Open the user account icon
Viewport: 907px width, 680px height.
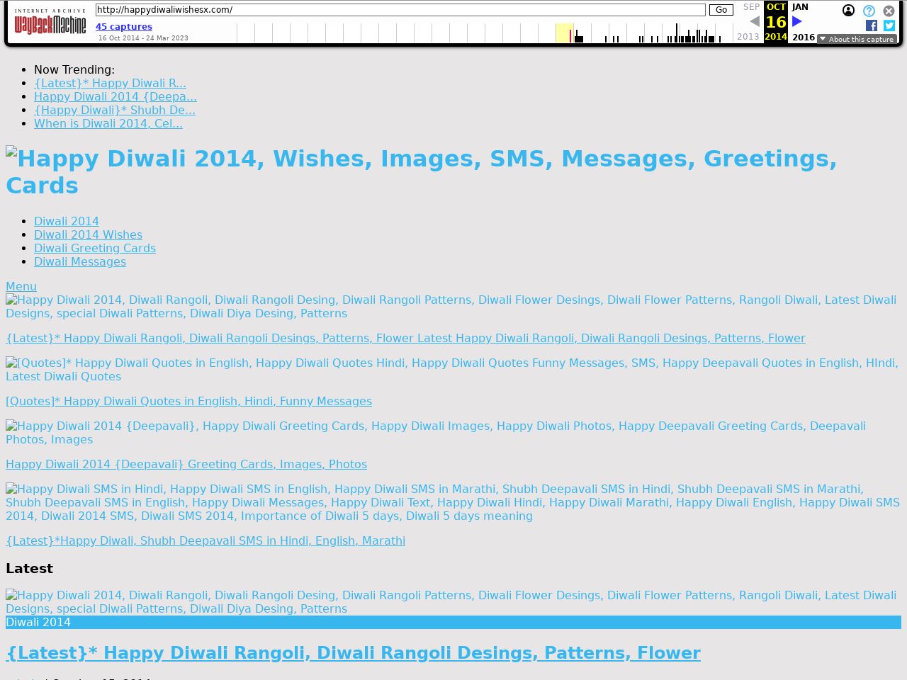[x=848, y=11]
